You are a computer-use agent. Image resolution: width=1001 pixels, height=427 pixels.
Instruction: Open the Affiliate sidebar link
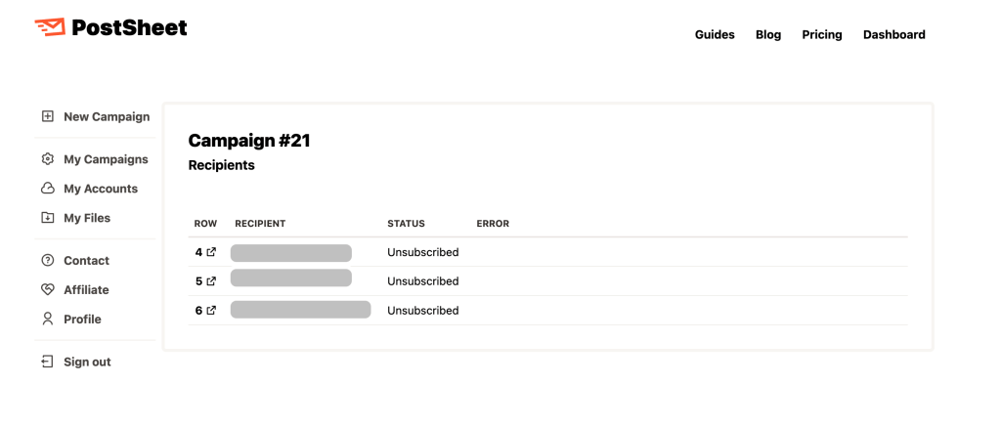pos(86,290)
